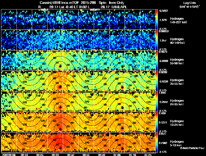Viewport: 206px width, 156px height.
Task: Click the colorbar value '0.7382'
Action: coord(163,143)
